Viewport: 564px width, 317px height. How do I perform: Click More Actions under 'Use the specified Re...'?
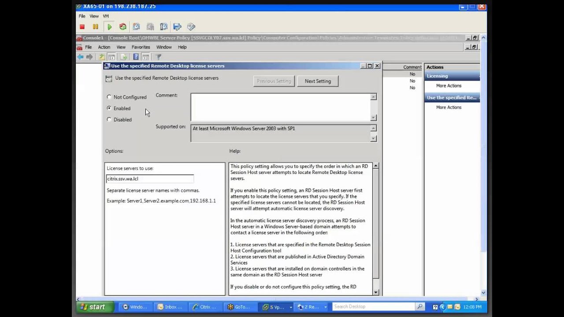coord(449,107)
